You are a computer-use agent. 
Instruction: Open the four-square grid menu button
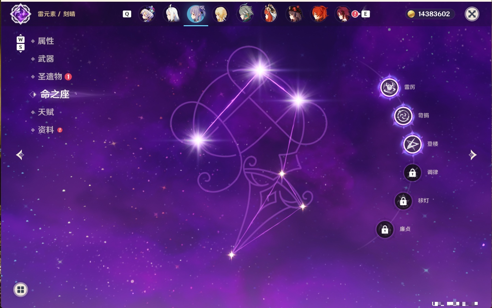click(x=20, y=290)
